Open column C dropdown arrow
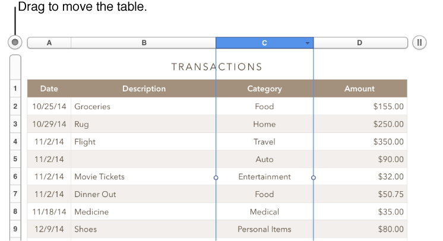 (307, 43)
